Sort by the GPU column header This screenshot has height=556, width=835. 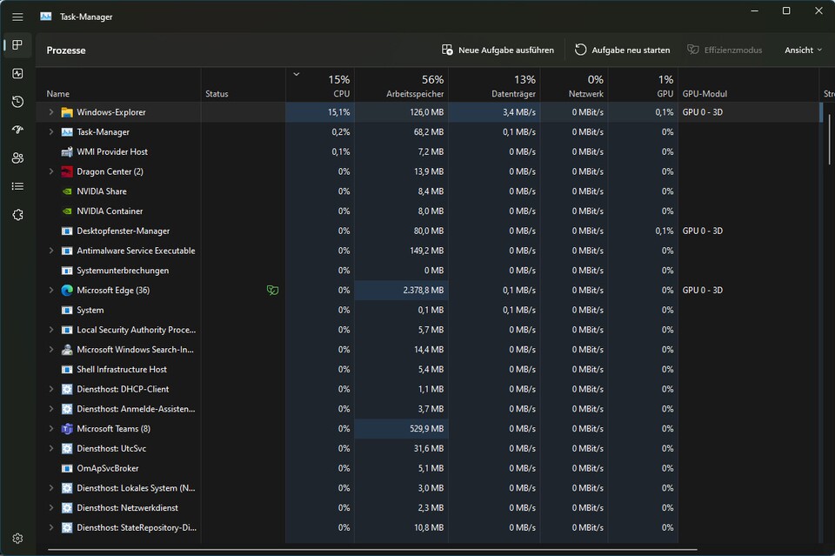643,84
